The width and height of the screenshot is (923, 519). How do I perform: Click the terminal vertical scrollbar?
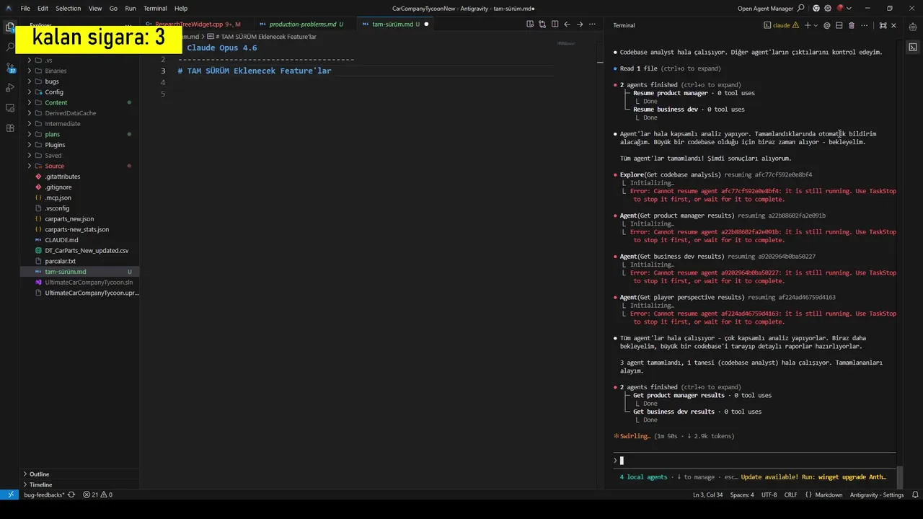pos(900,477)
